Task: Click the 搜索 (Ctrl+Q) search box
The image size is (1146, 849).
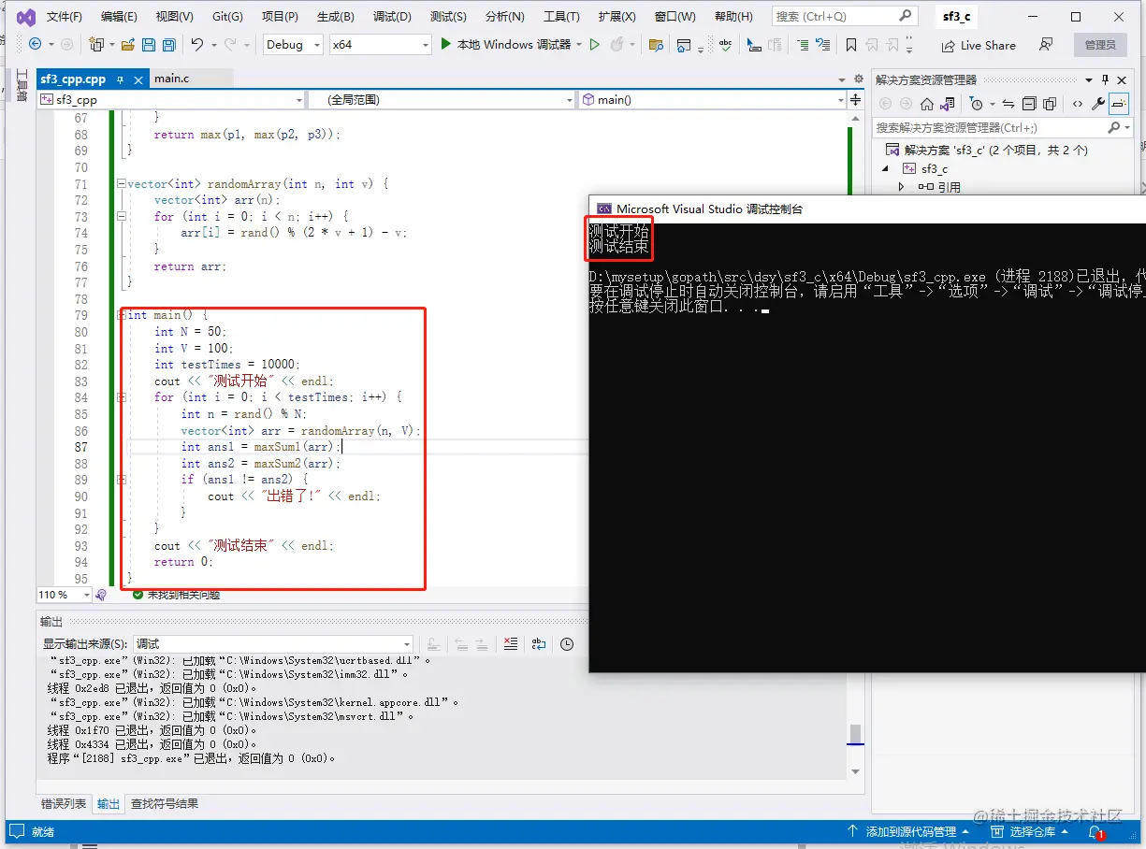Action: click(x=844, y=17)
